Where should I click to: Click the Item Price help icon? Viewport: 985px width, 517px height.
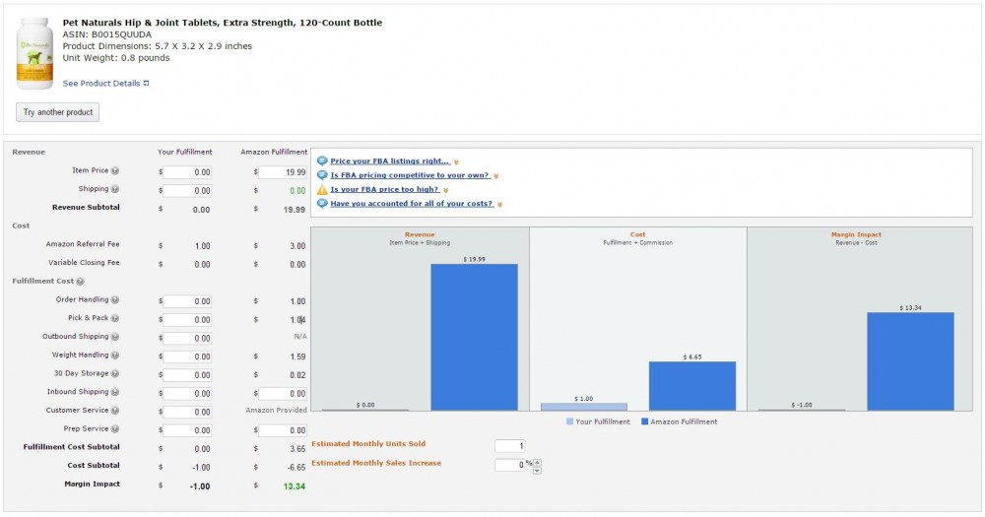click(x=115, y=171)
